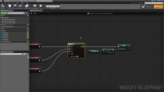Click the WTF-Flow-Gate breadcrumb link
Image resolution: width=164 pixels, height=92 pixels.
pyautogui.click(x=96, y=13)
